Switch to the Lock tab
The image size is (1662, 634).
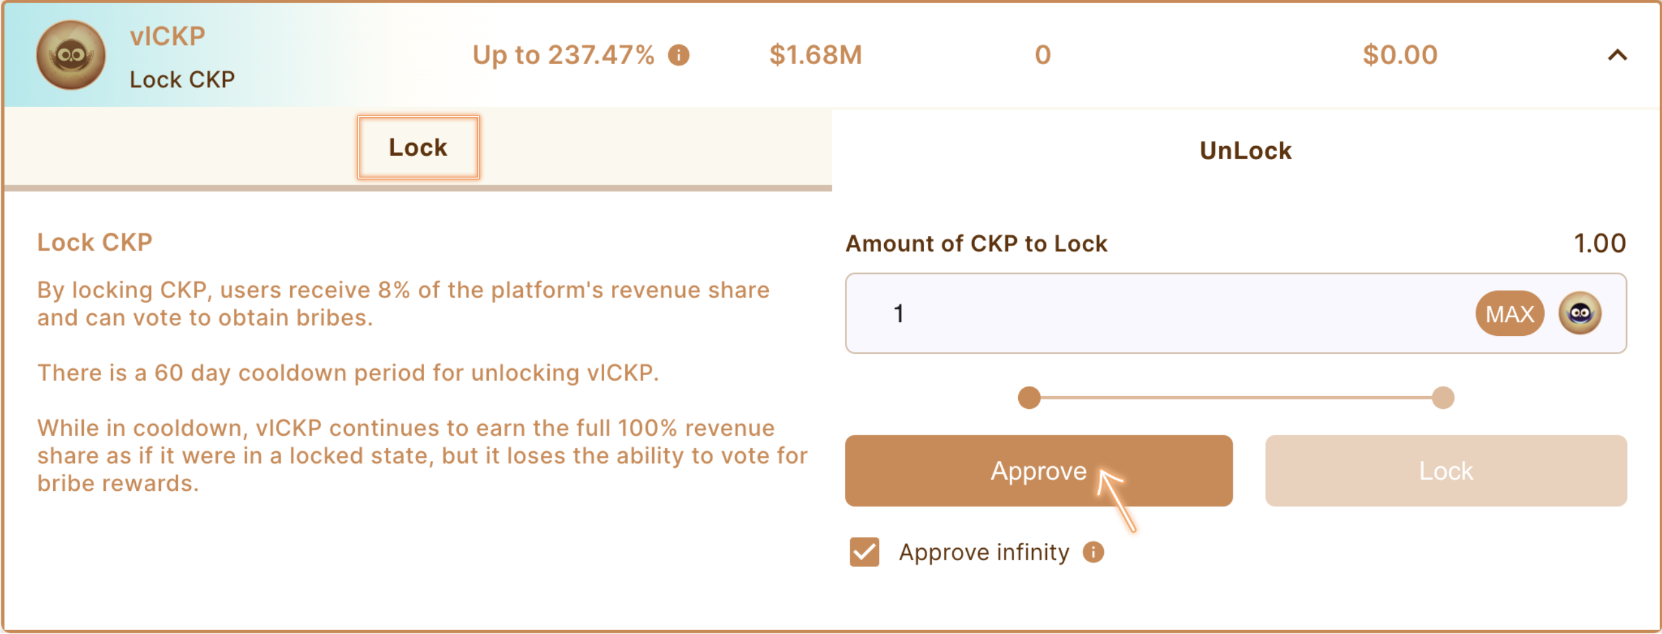(418, 147)
